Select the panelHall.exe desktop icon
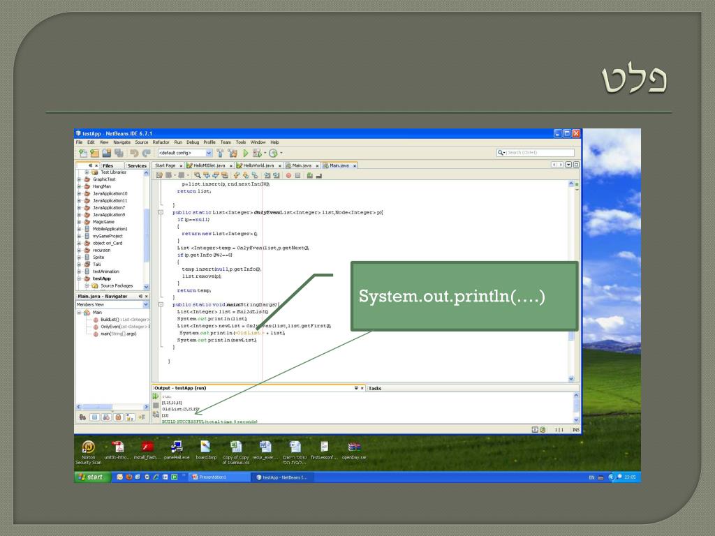Image resolution: width=715 pixels, height=536 pixels. pyautogui.click(x=177, y=450)
